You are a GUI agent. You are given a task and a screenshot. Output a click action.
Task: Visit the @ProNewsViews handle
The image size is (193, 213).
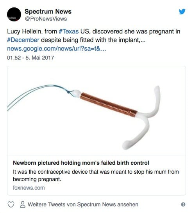(46, 19)
